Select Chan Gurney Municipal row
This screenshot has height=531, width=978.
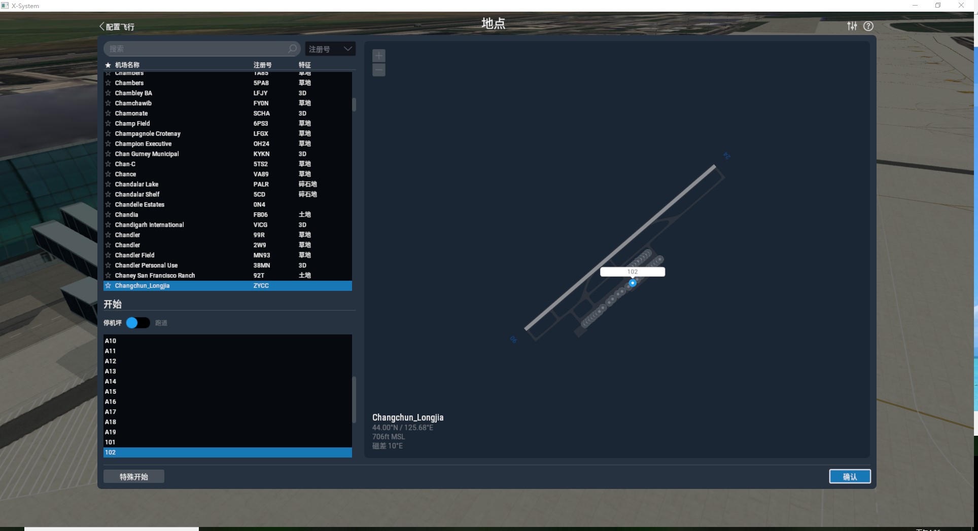pos(228,154)
